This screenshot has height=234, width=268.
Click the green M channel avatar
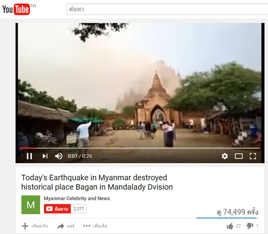pos(31,204)
